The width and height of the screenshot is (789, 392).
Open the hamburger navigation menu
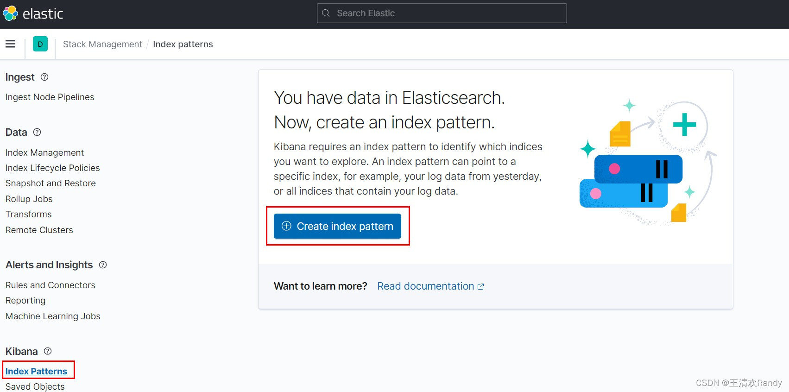tap(10, 44)
